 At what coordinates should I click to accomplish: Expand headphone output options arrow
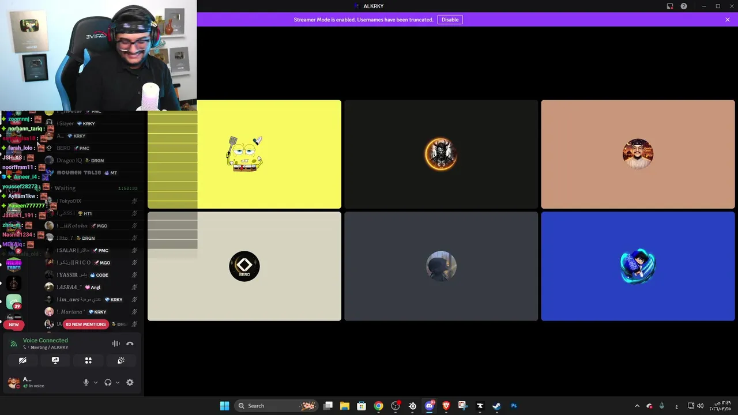[118, 382]
